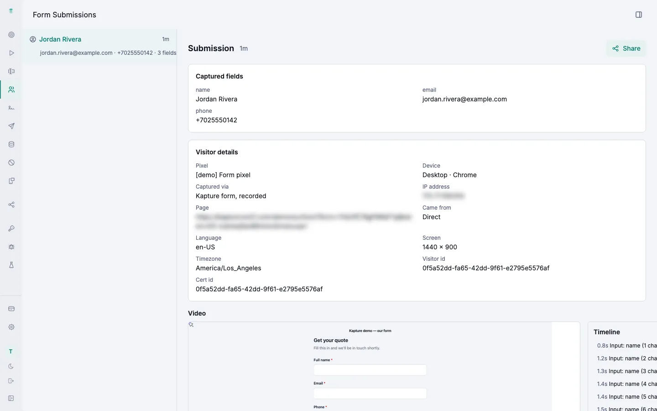Select the Jordan Rivera submission entry

[99, 46]
